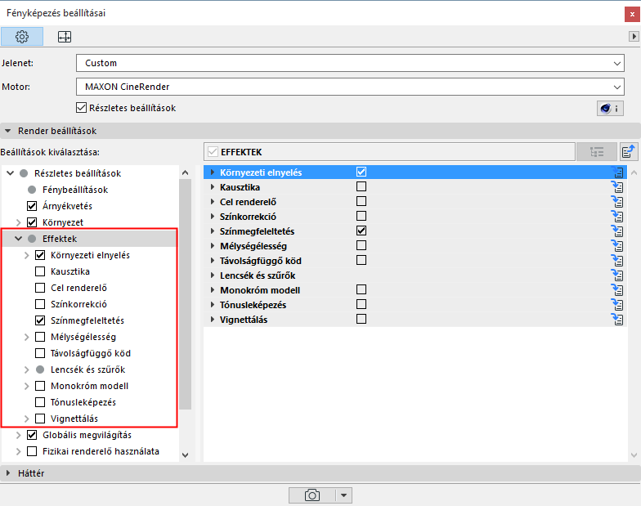Check Távolságfüggő köd in the tree
Screen dimensions: 641x506
tap(40, 353)
